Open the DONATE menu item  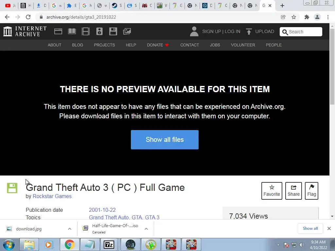pos(158,45)
